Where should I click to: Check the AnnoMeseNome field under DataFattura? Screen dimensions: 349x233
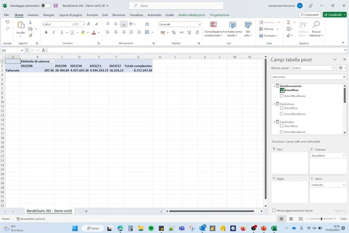click(281, 114)
